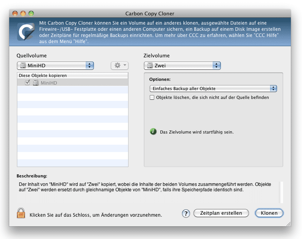302x239 pixels.
Task: Select the MiniHD row in the list
Action: coord(73,83)
